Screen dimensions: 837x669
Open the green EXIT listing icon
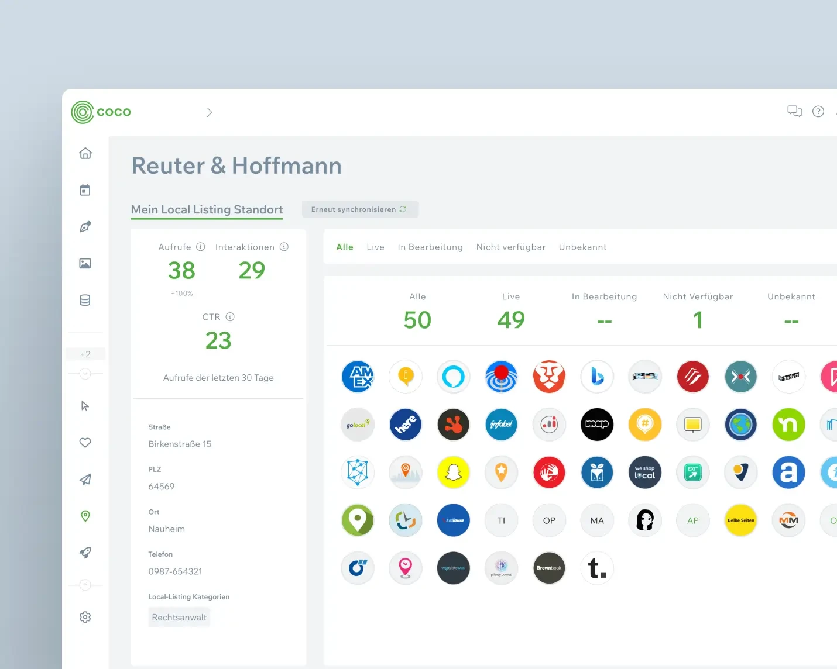693,473
